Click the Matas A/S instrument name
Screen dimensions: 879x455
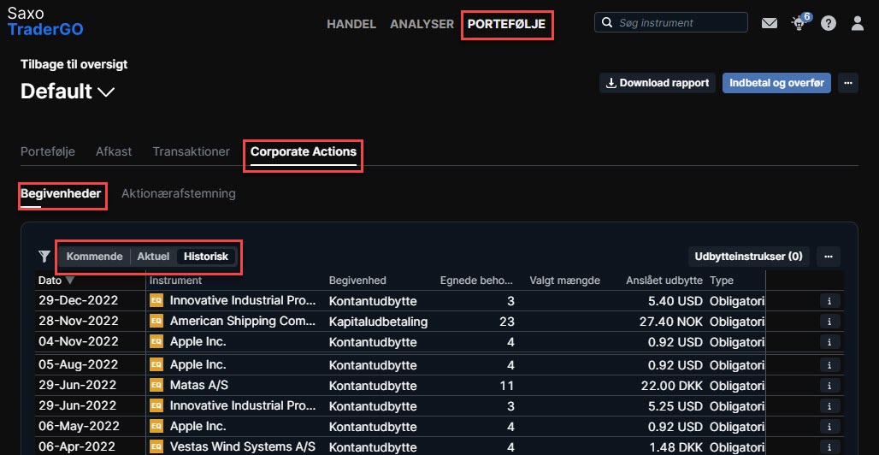tap(199, 386)
